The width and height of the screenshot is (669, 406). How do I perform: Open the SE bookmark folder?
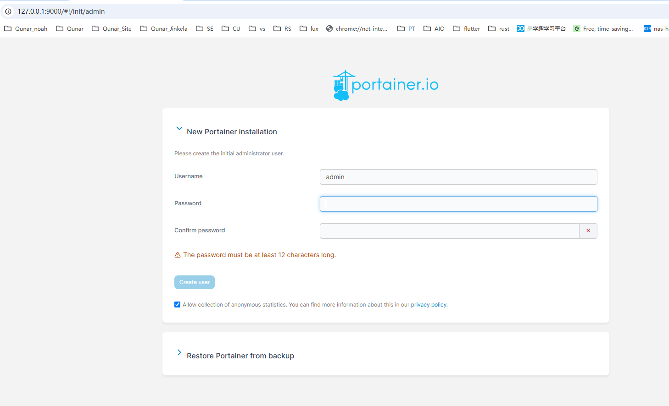[205, 28]
